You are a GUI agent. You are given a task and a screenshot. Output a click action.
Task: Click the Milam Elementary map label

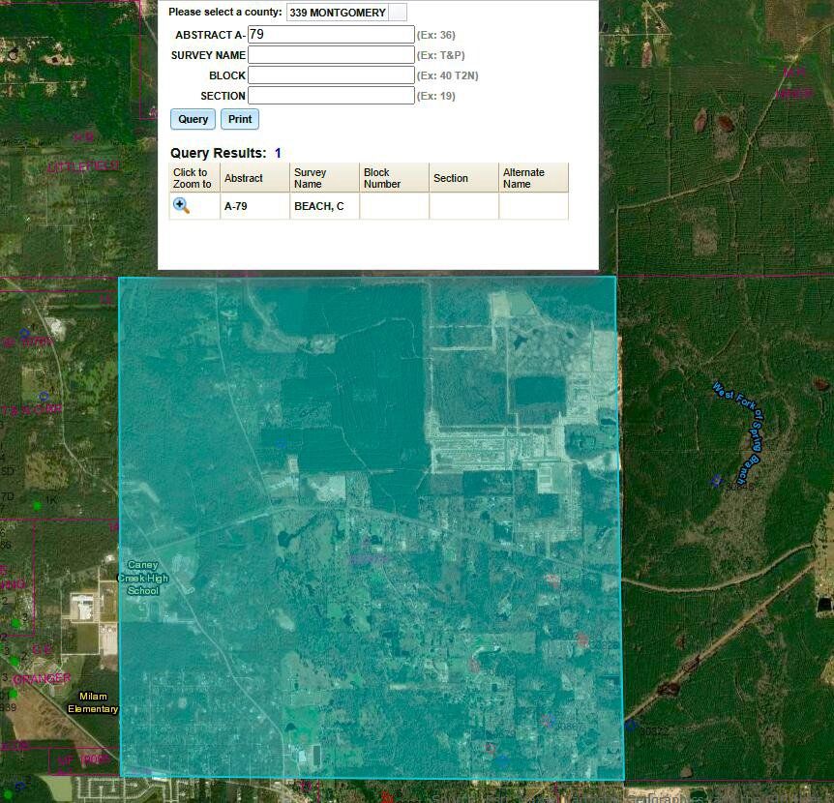coord(93,702)
